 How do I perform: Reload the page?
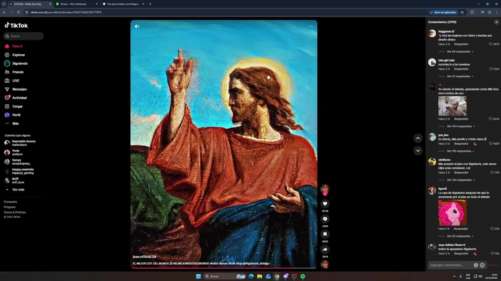[x=18, y=12]
